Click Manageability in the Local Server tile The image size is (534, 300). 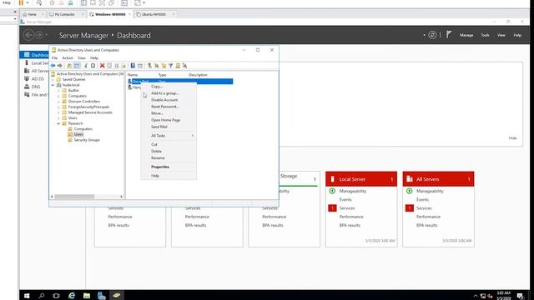(x=352, y=191)
